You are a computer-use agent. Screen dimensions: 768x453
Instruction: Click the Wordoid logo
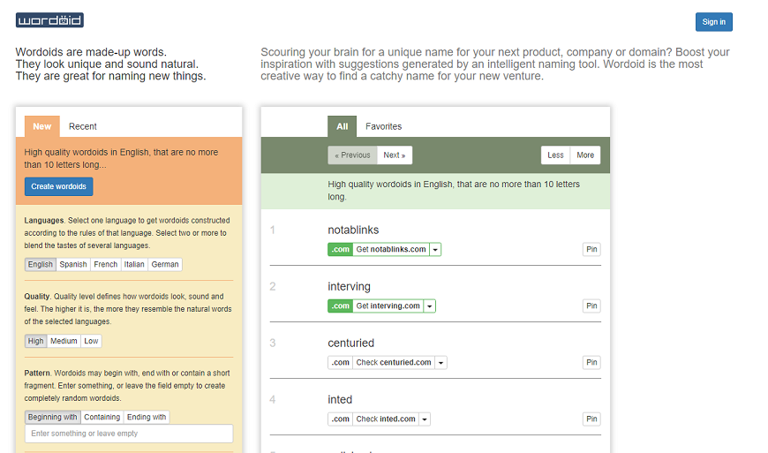click(49, 20)
